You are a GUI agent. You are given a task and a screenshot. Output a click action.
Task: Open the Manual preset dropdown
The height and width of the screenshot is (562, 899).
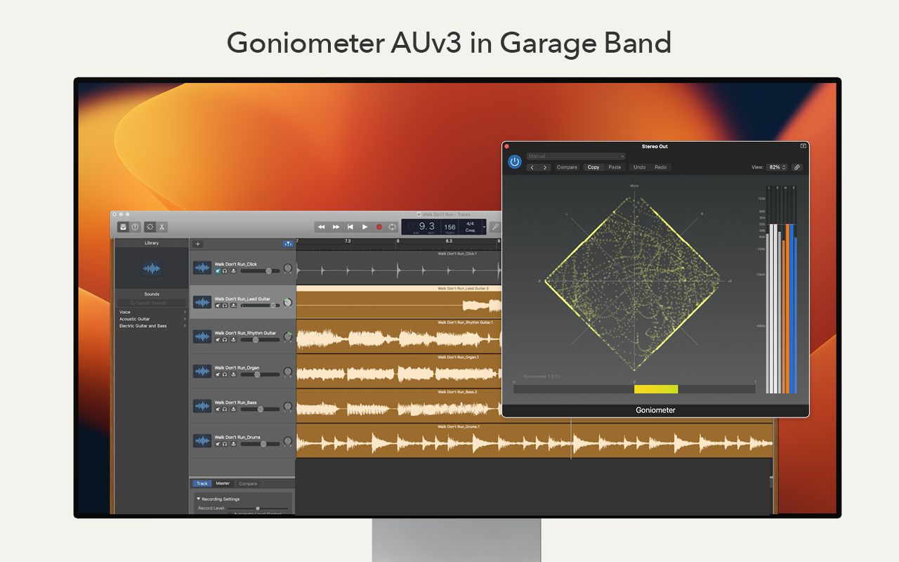pyautogui.click(x=576, y=156)
